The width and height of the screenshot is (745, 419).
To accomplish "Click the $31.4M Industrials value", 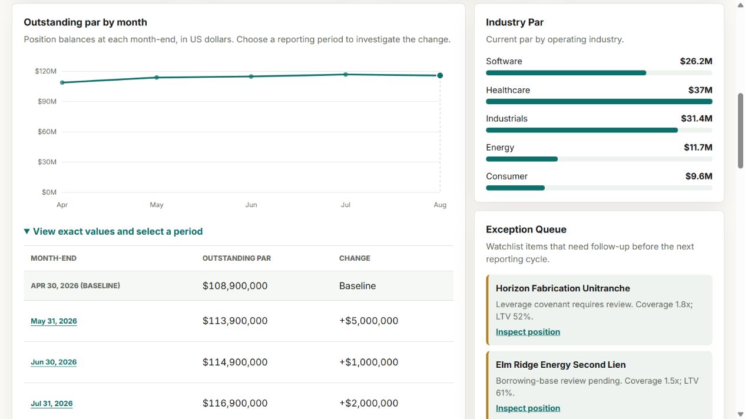I will click(696, 118).
